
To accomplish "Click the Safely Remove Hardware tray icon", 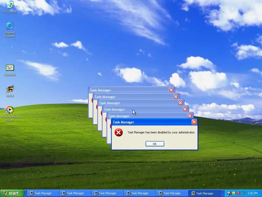I will coord(243,193).
